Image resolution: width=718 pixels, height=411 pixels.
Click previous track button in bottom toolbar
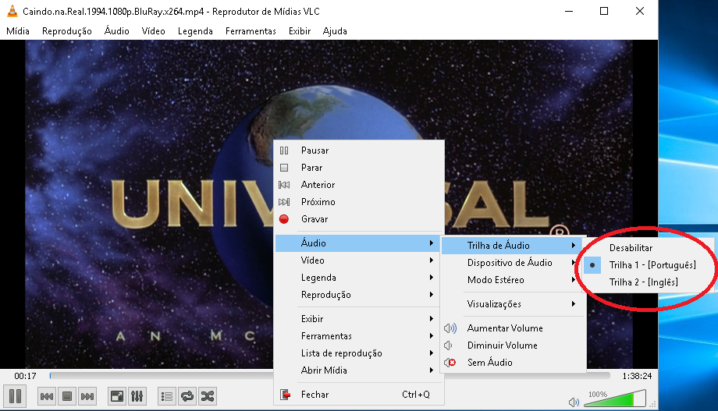click(x=47, y=396)
